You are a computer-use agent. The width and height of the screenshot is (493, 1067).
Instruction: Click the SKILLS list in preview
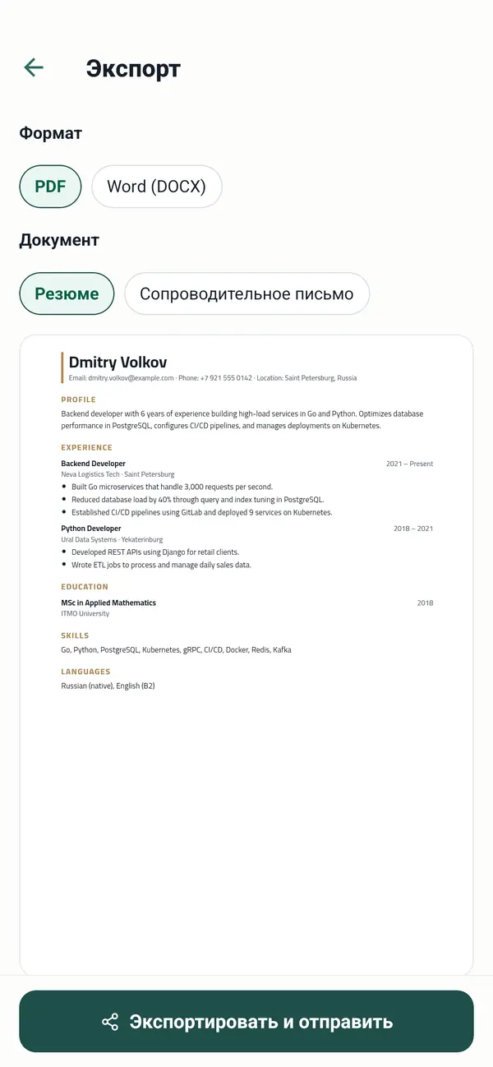pyautogui.click(x=176, y=649)
